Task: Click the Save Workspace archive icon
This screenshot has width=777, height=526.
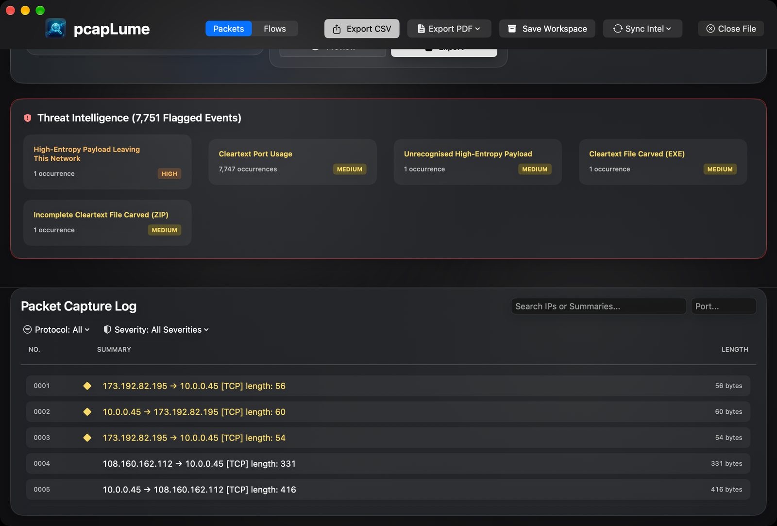Action: tap(512, 29)
